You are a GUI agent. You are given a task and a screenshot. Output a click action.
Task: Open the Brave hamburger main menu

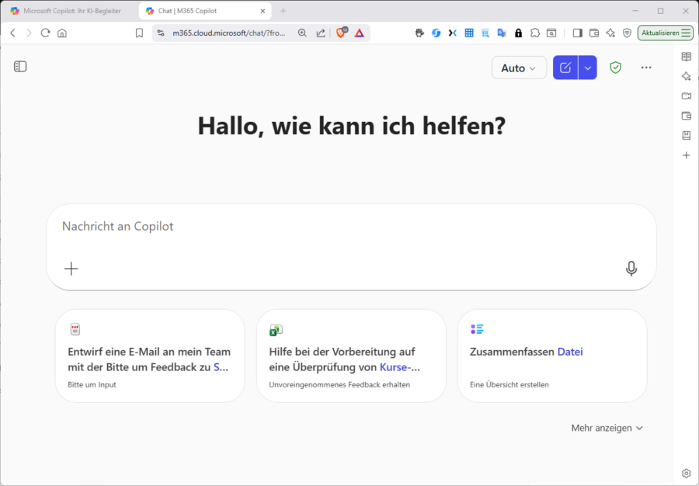686,33
